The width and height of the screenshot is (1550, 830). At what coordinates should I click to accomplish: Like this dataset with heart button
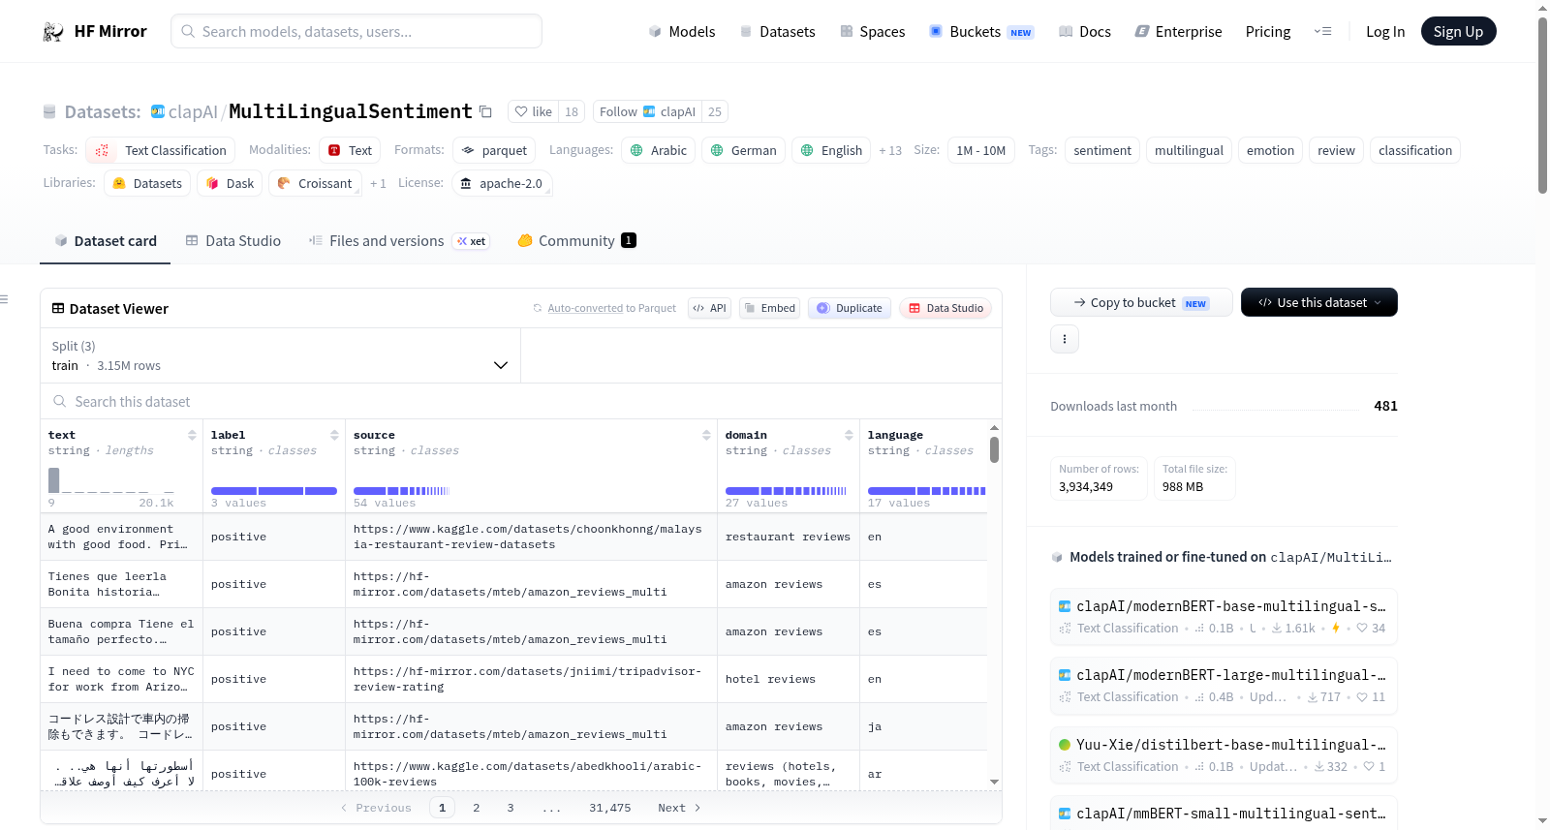coord(533,112)
